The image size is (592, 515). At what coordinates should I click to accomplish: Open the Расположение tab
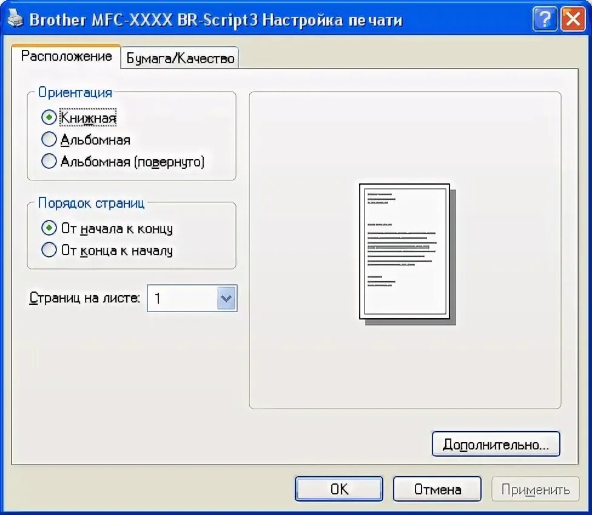(x=67, y=56)
